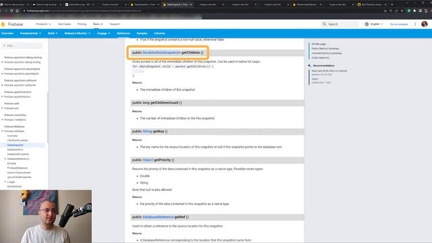This screenshot has width=432, height=243.
Task: Select DatabaseError in sidebar tree
Action: (x=15, y=149)
